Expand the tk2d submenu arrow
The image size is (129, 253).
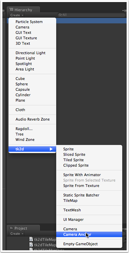(x=51, y=149)
